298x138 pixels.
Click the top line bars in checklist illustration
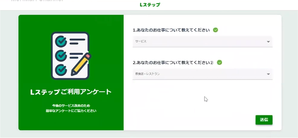click(x=77, y=41)
